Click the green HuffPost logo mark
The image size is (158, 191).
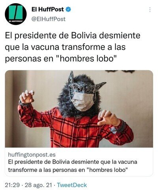(16, 12)
